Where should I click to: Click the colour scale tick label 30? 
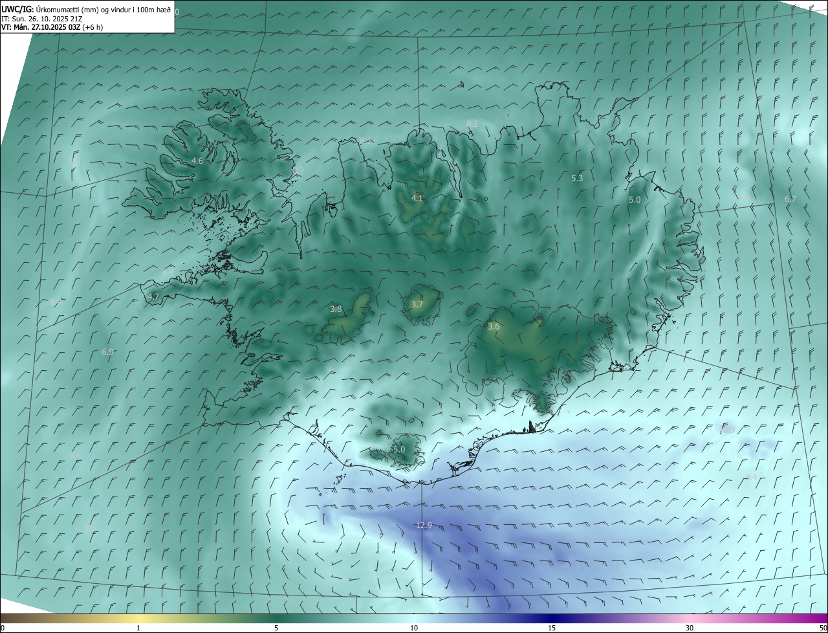[x=690, y=628]
